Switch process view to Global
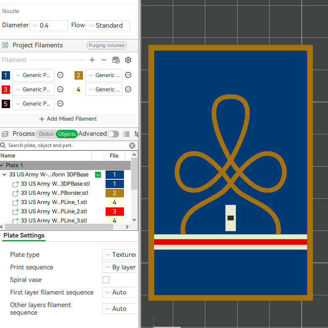Screen dimensions: 328x328 [x=46, y=134]
